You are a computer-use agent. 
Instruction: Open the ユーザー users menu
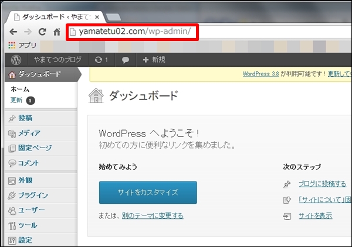(x=32, y=210)
